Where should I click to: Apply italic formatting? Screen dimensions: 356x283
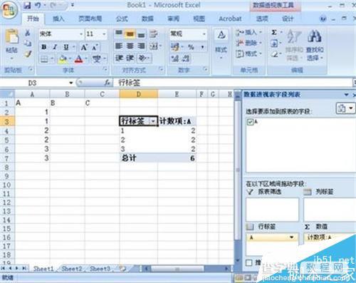(55, 47)
